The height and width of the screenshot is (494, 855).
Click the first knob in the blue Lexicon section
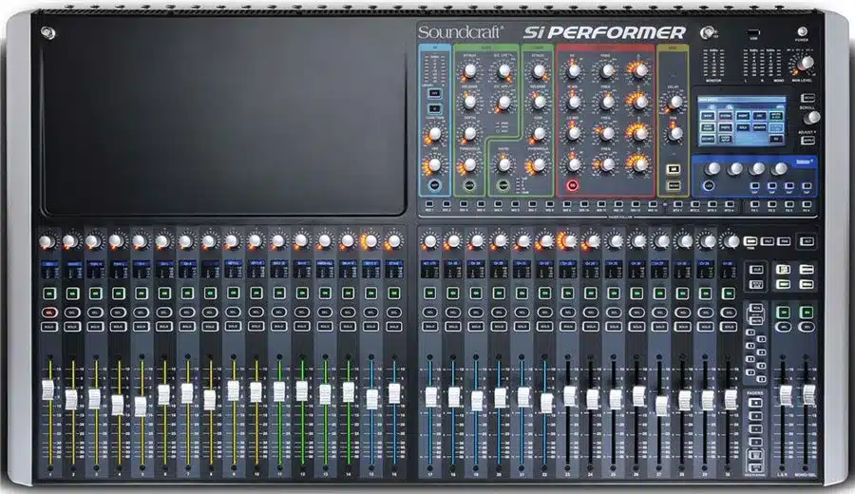(x=712, y=168)
